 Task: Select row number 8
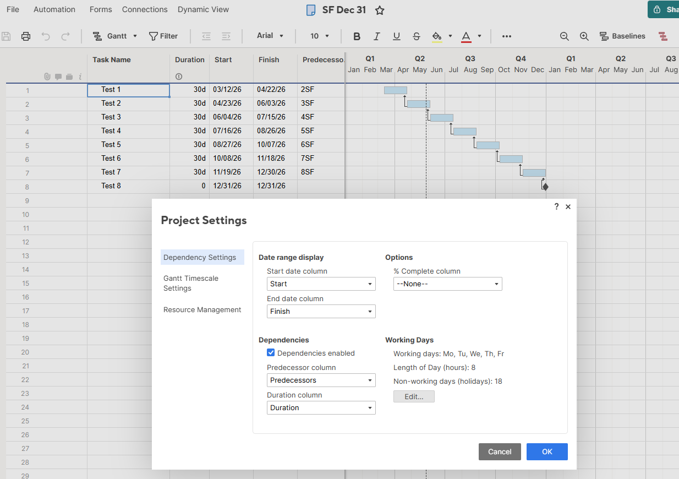(27, 187)
